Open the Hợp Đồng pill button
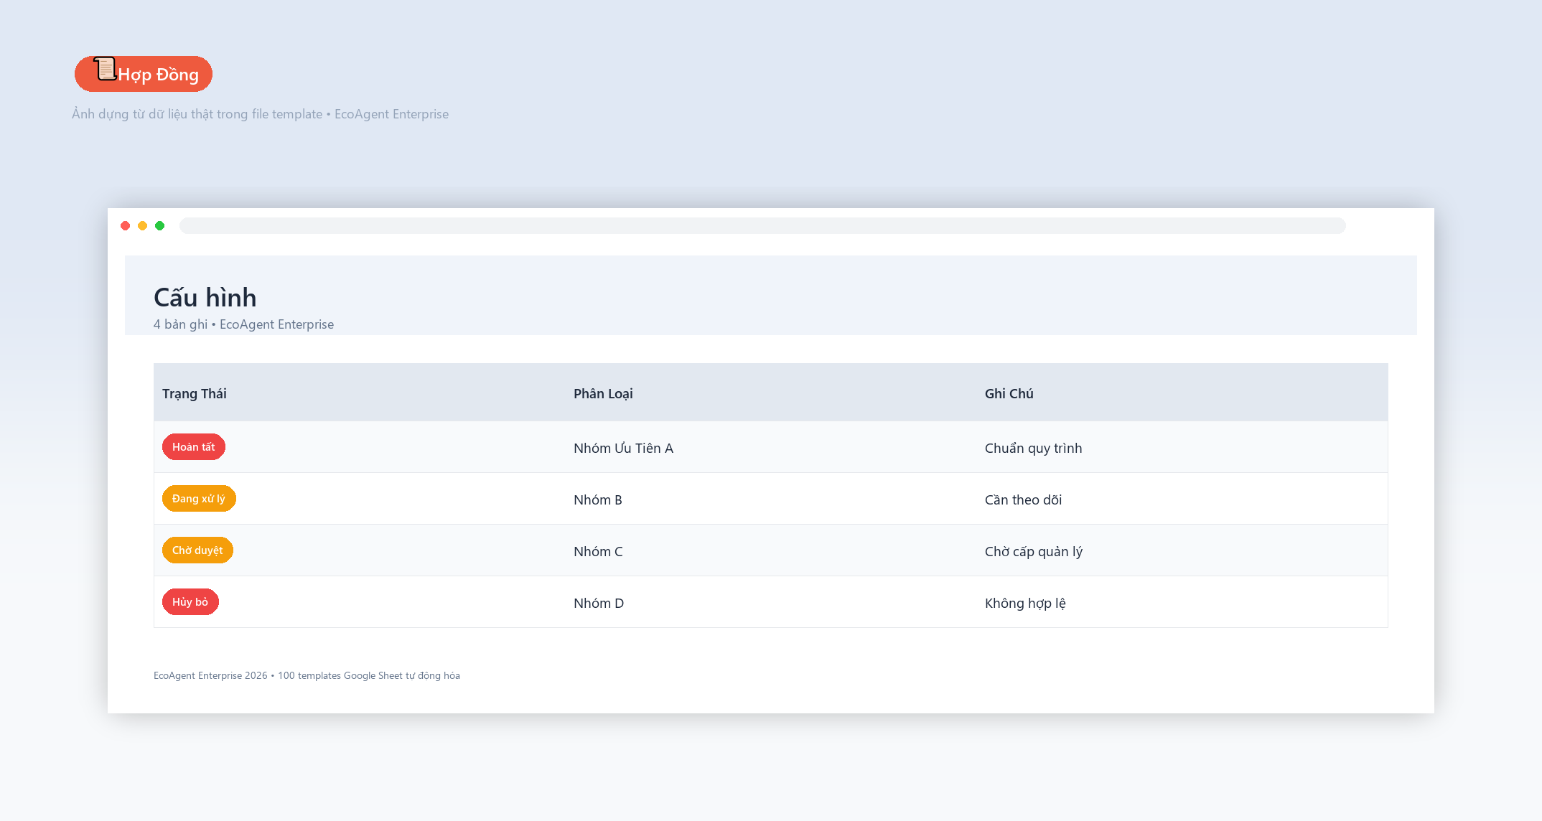Image resolution: width=1542 pixels, height=821 pixels. 144,74
